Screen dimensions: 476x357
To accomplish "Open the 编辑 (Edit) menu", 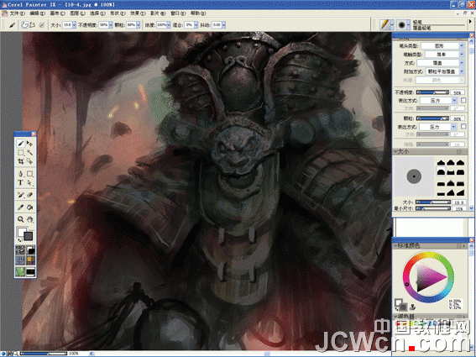I will tap(37, 13).
